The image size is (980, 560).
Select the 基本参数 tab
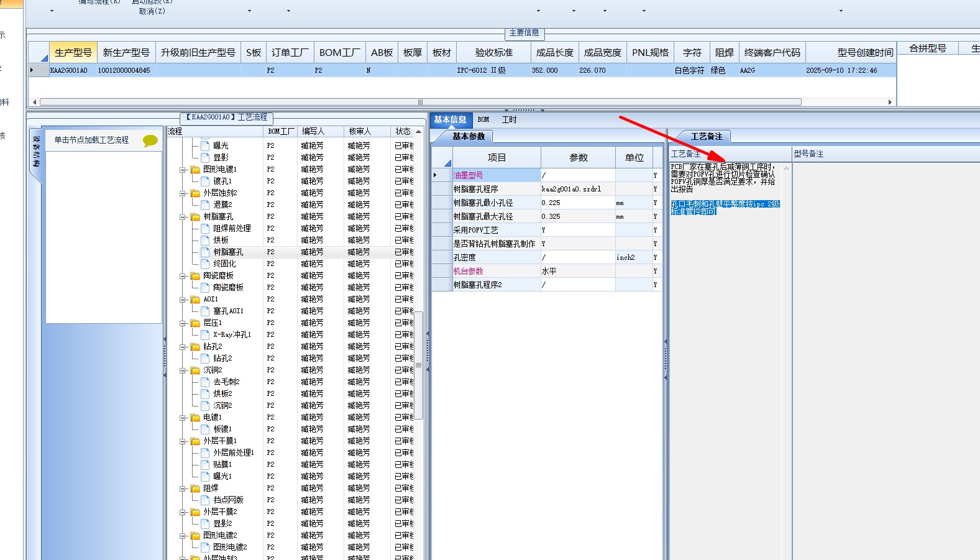pos(468,136)
